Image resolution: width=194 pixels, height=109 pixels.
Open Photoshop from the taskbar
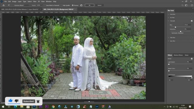point(34,107)
